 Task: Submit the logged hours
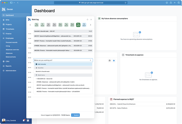point(75,115)
